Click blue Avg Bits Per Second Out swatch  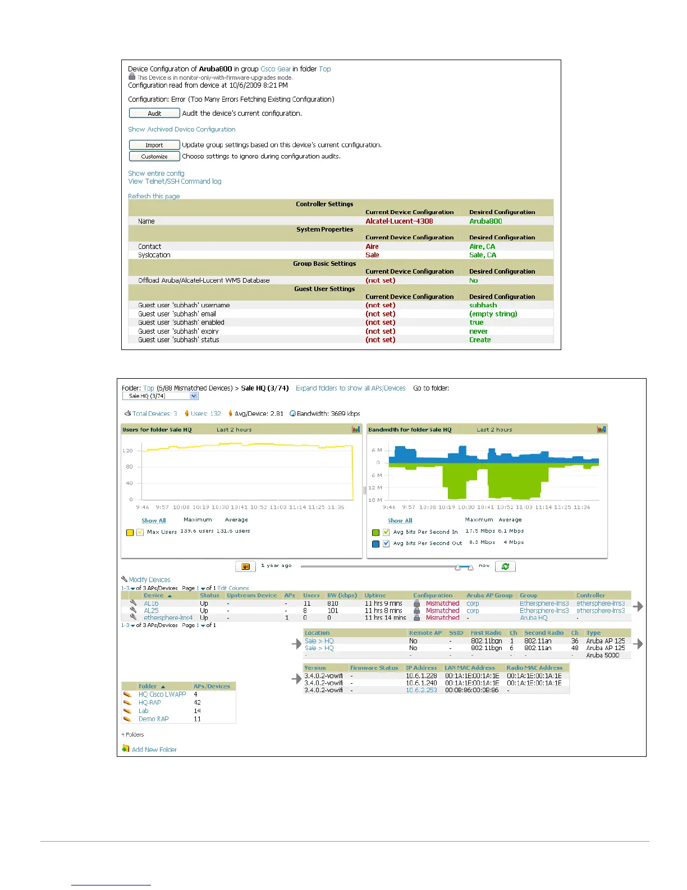click(375, 543)
